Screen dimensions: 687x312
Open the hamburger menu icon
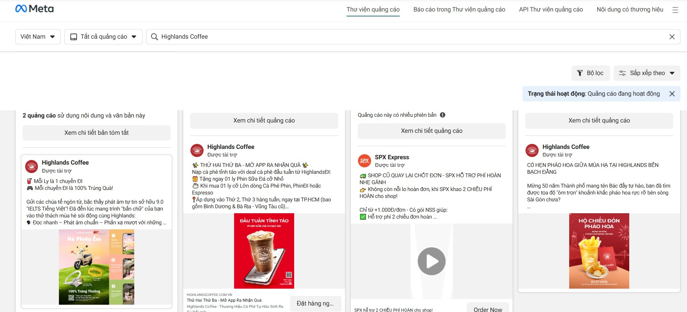point(675,10)
